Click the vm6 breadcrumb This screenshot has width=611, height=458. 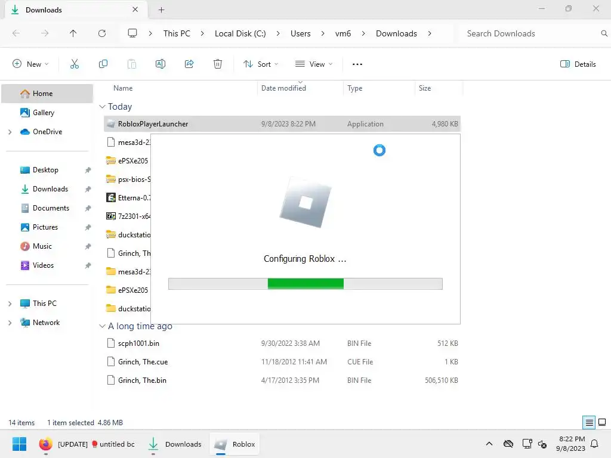pyautogui.click(x=343, y=33)
